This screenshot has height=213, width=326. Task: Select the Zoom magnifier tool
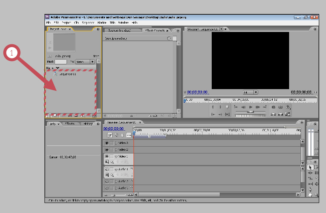[x=316, y=195]
